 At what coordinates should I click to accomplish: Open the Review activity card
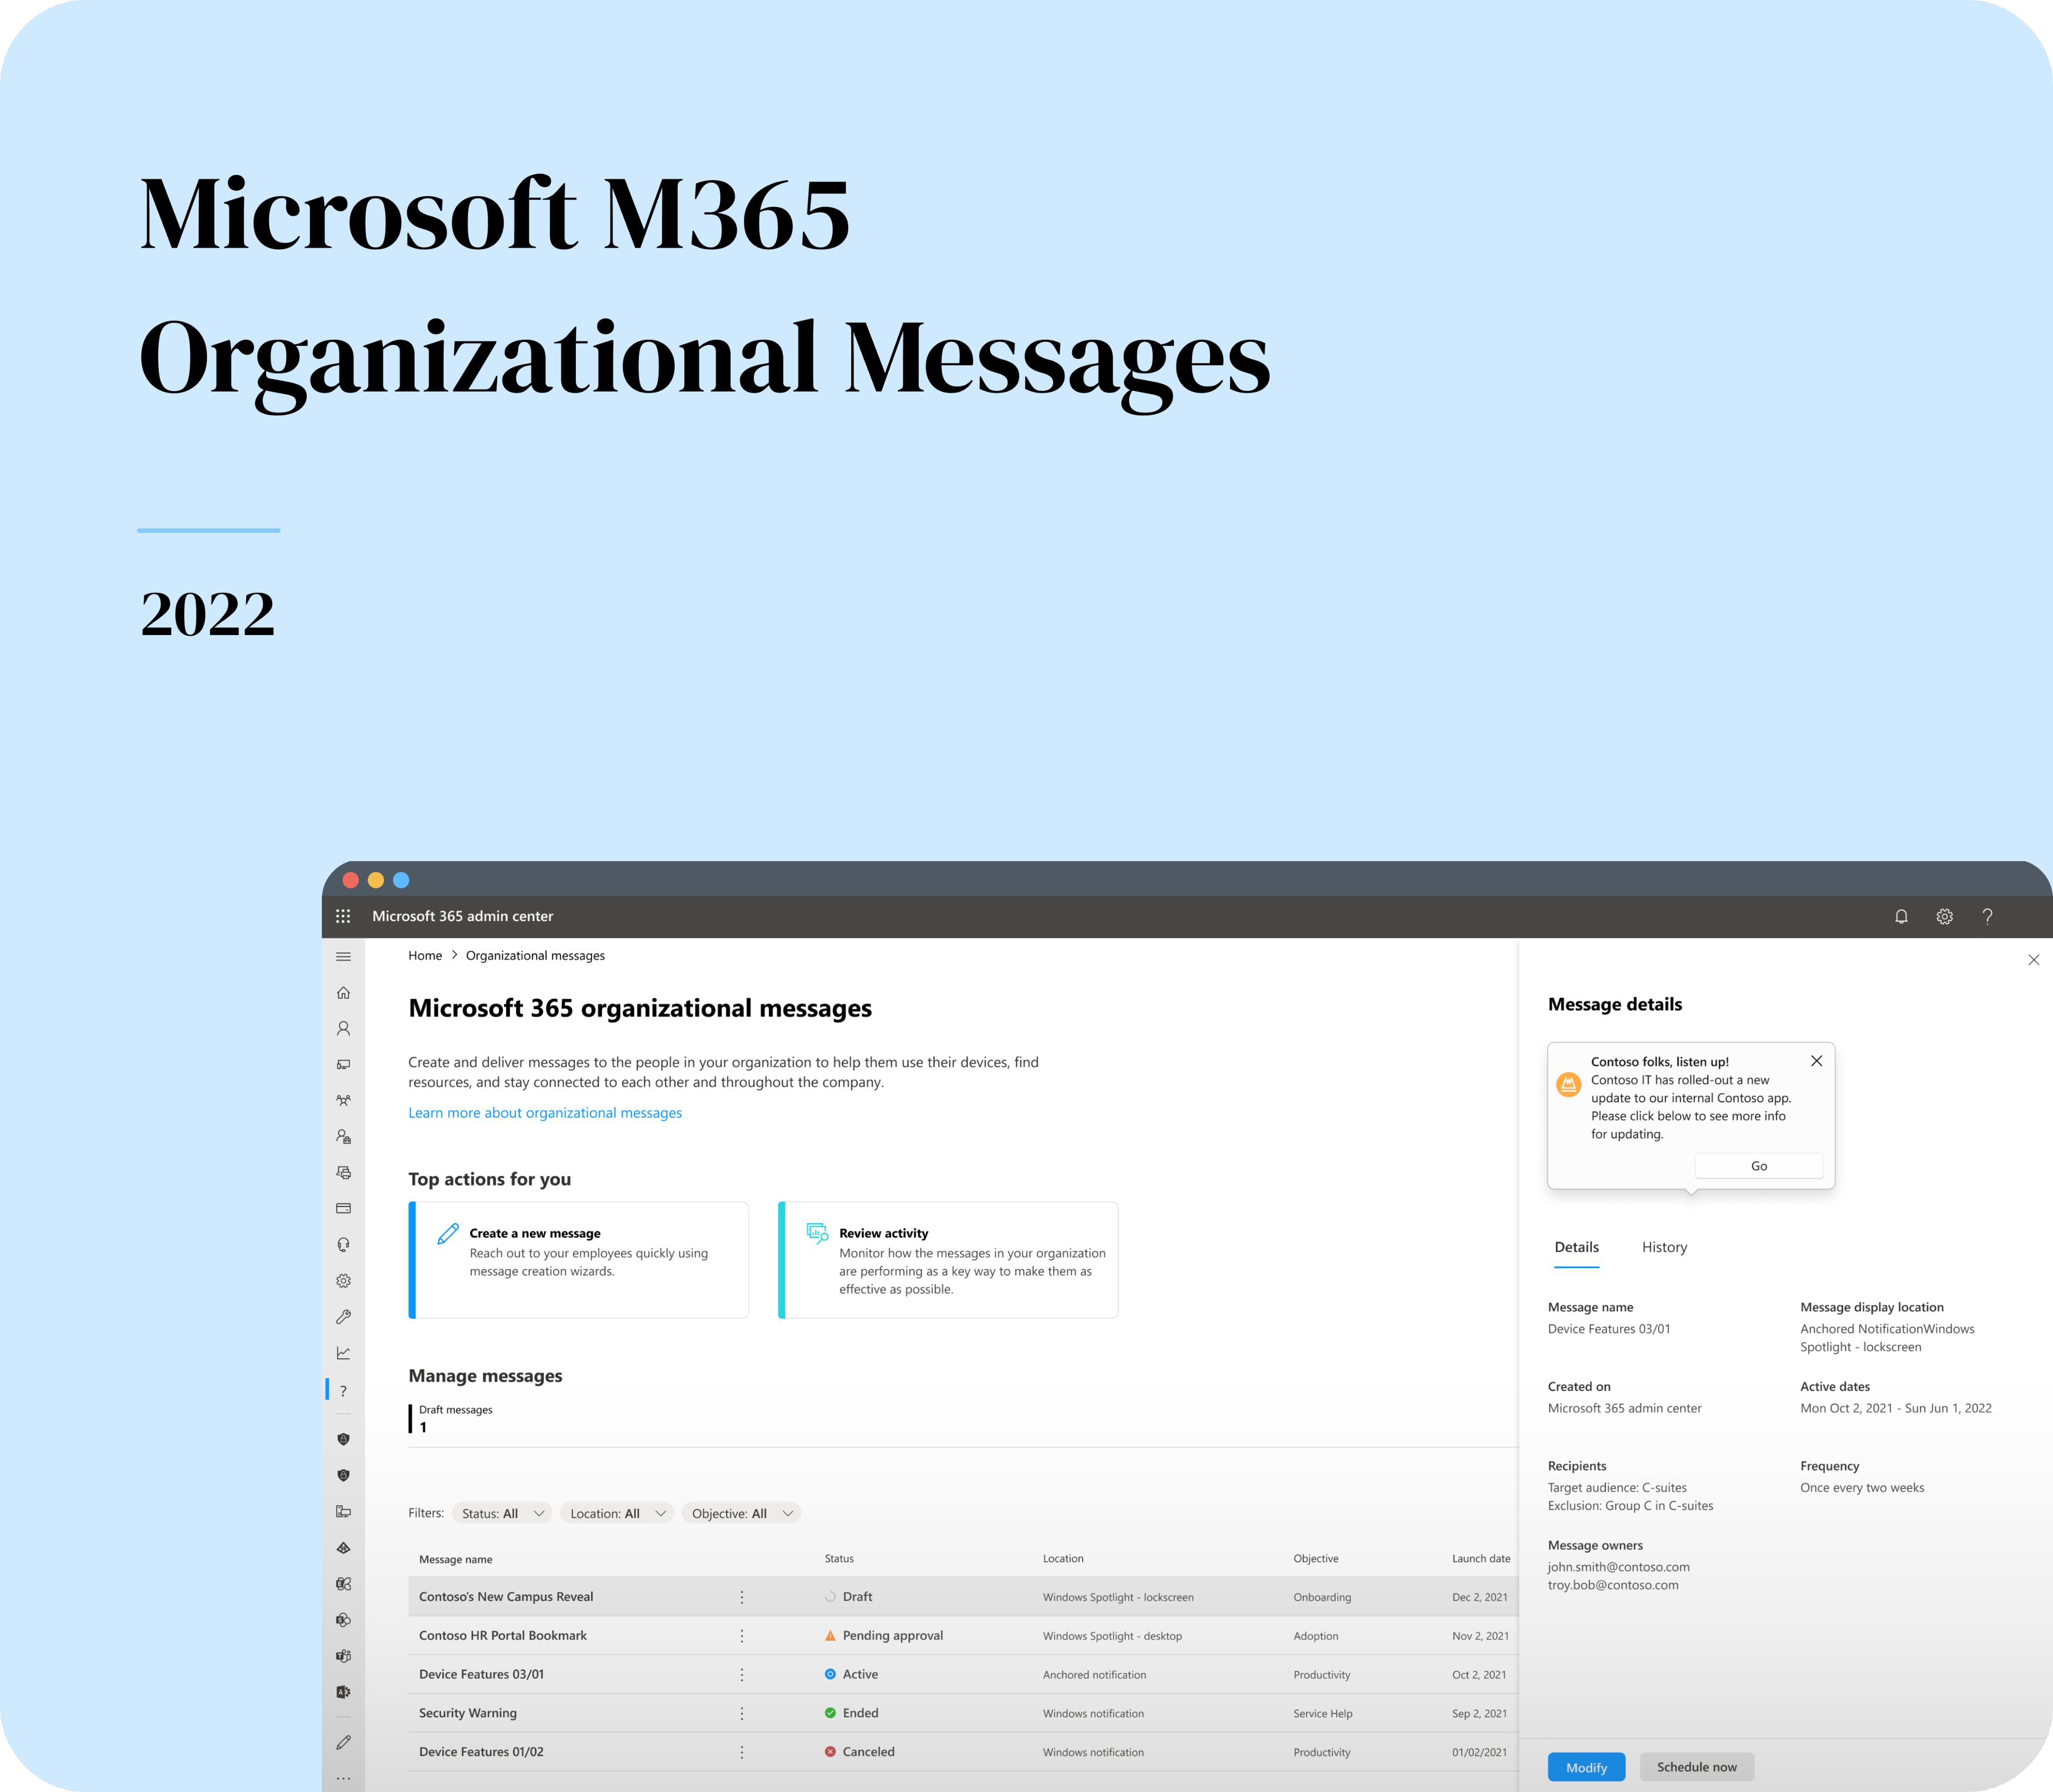948,1260
